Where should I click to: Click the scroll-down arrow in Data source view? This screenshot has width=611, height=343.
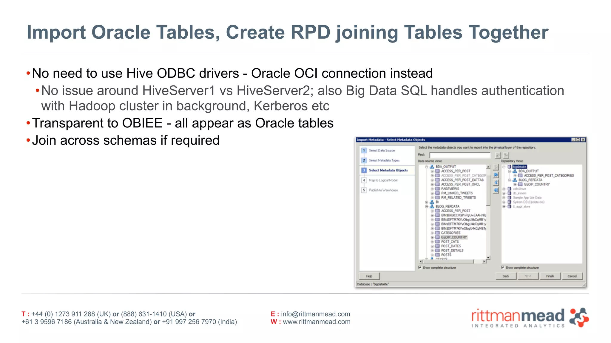488,257
